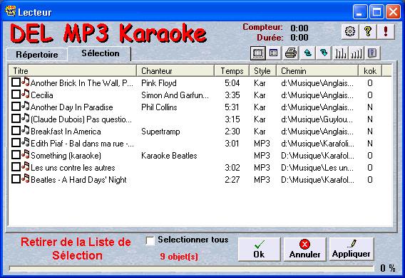Open the Sélection tab
Viewport: 405px width, 278px height.
coord(101,53)
